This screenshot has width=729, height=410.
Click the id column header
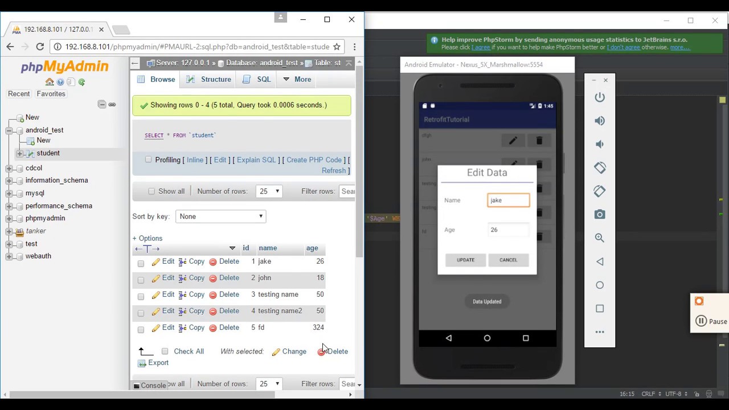click(x=246, y=248)
